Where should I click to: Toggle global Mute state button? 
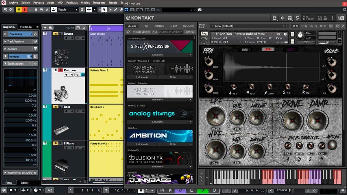pos(19,10)
